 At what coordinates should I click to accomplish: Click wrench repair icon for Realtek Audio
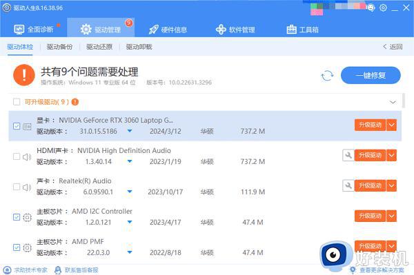point(348,185)
